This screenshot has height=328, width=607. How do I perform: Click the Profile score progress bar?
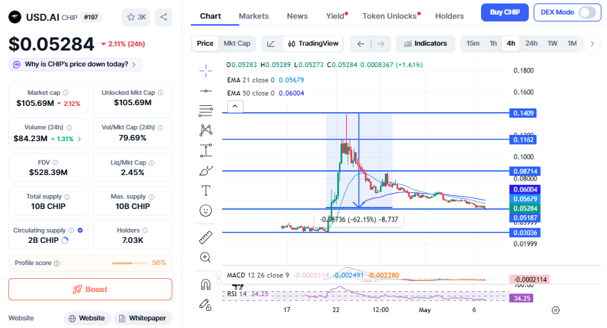(x=129, y=264)
